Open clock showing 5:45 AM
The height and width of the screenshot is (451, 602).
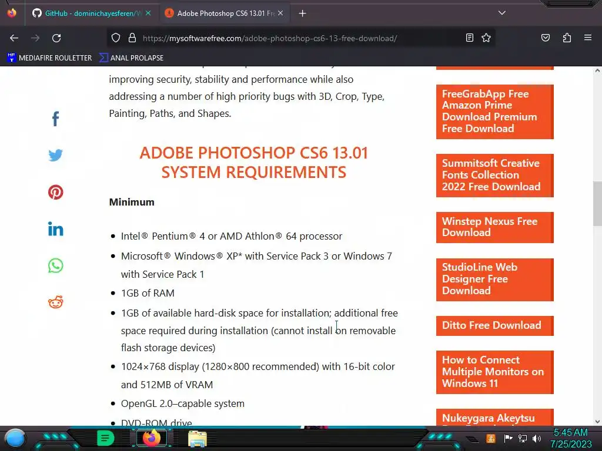(571, 438)
